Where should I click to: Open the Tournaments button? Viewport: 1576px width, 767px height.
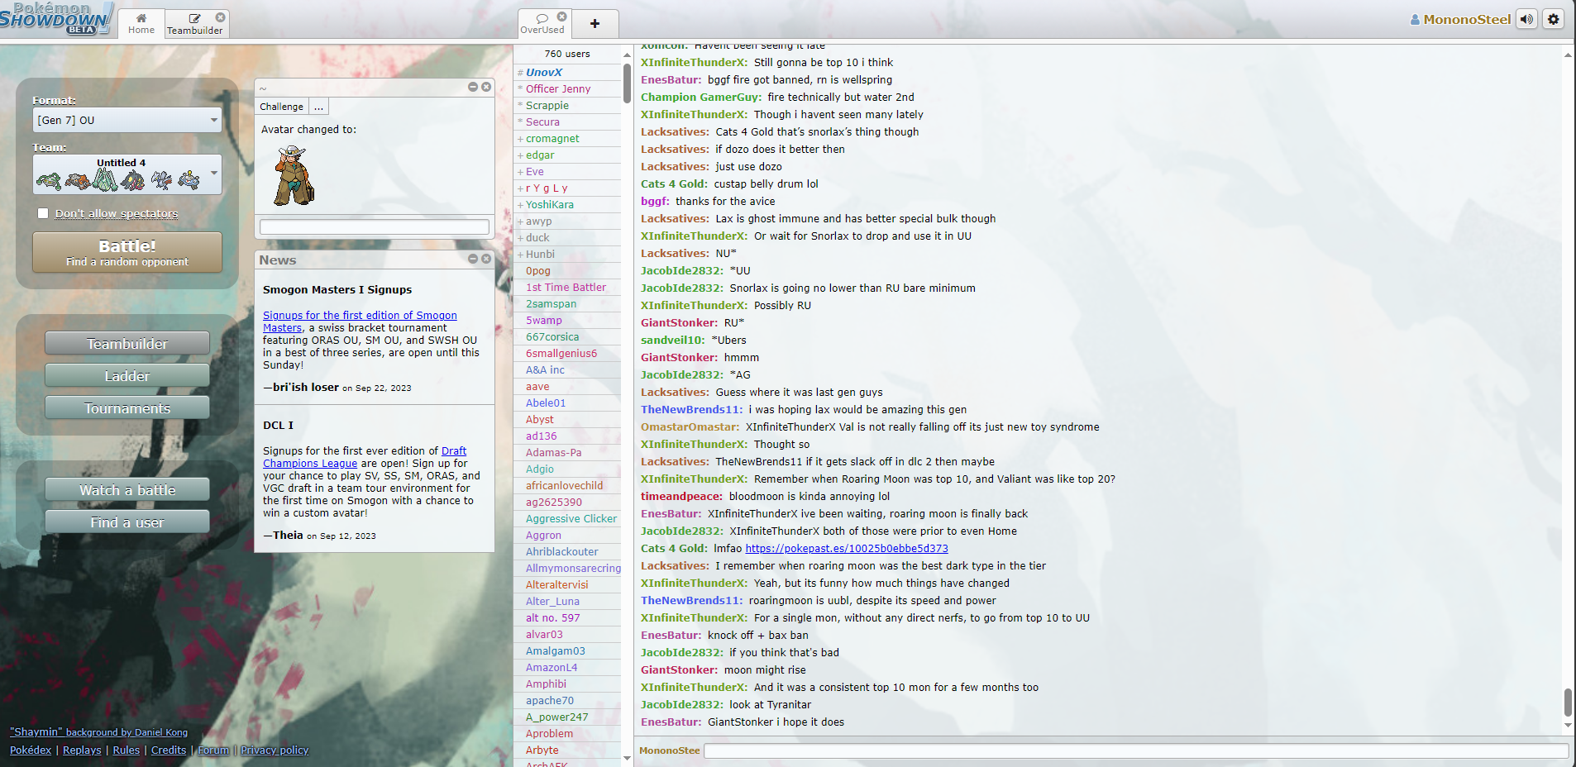tap(127, 407)
